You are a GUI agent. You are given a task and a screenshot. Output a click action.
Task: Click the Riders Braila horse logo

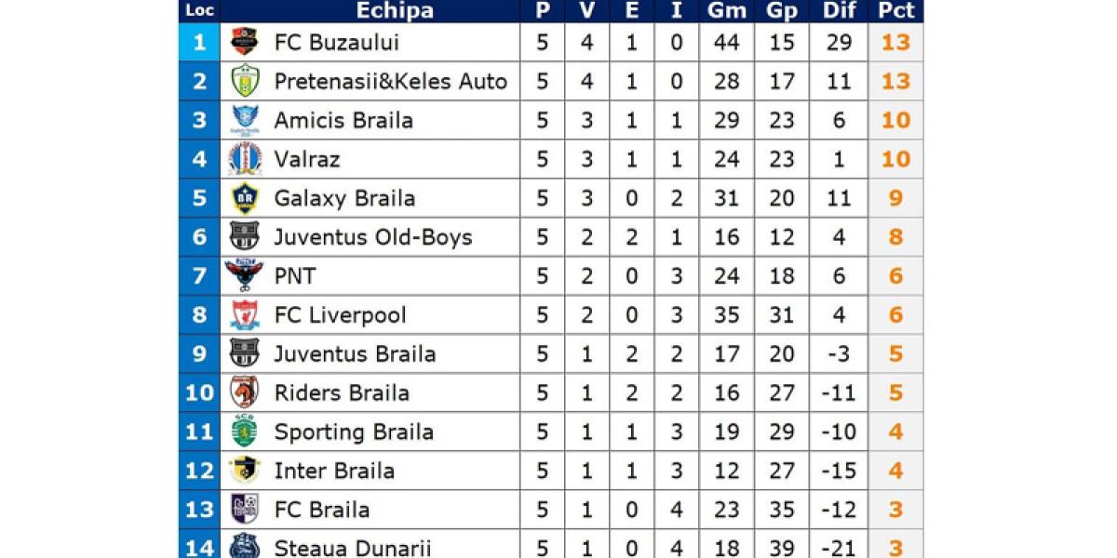coord(244,392)
